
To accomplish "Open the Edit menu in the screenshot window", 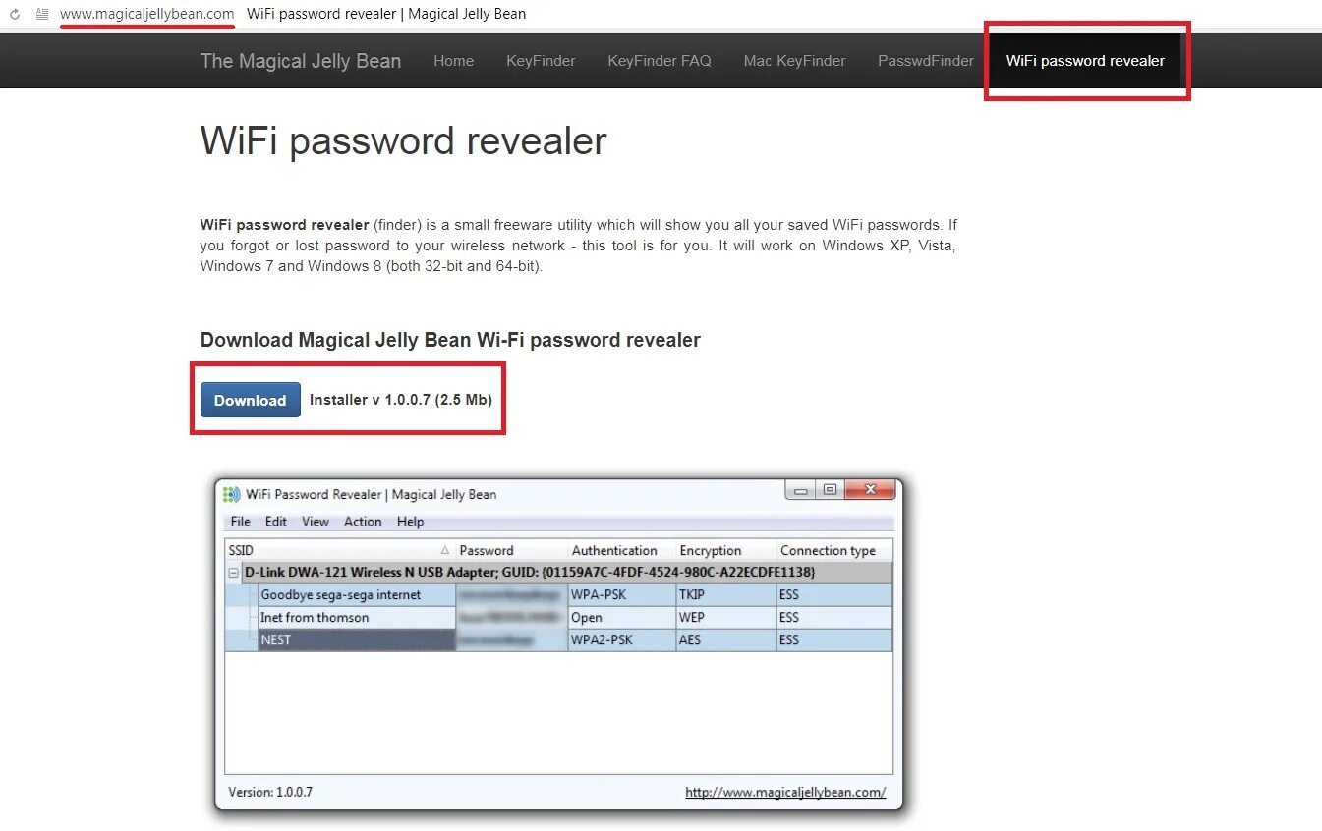I will [x=276, y=522].
